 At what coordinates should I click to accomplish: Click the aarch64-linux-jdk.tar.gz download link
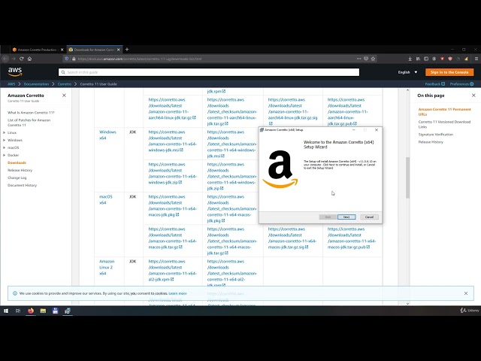[x=172, y=108]
